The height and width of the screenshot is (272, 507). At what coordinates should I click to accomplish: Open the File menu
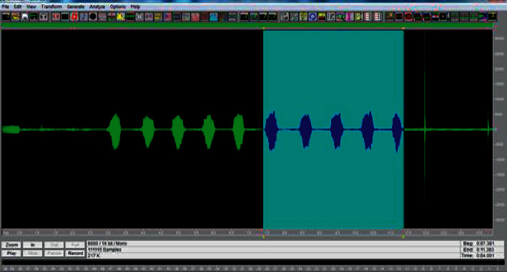pyautogui.click(x=6, y=6)
